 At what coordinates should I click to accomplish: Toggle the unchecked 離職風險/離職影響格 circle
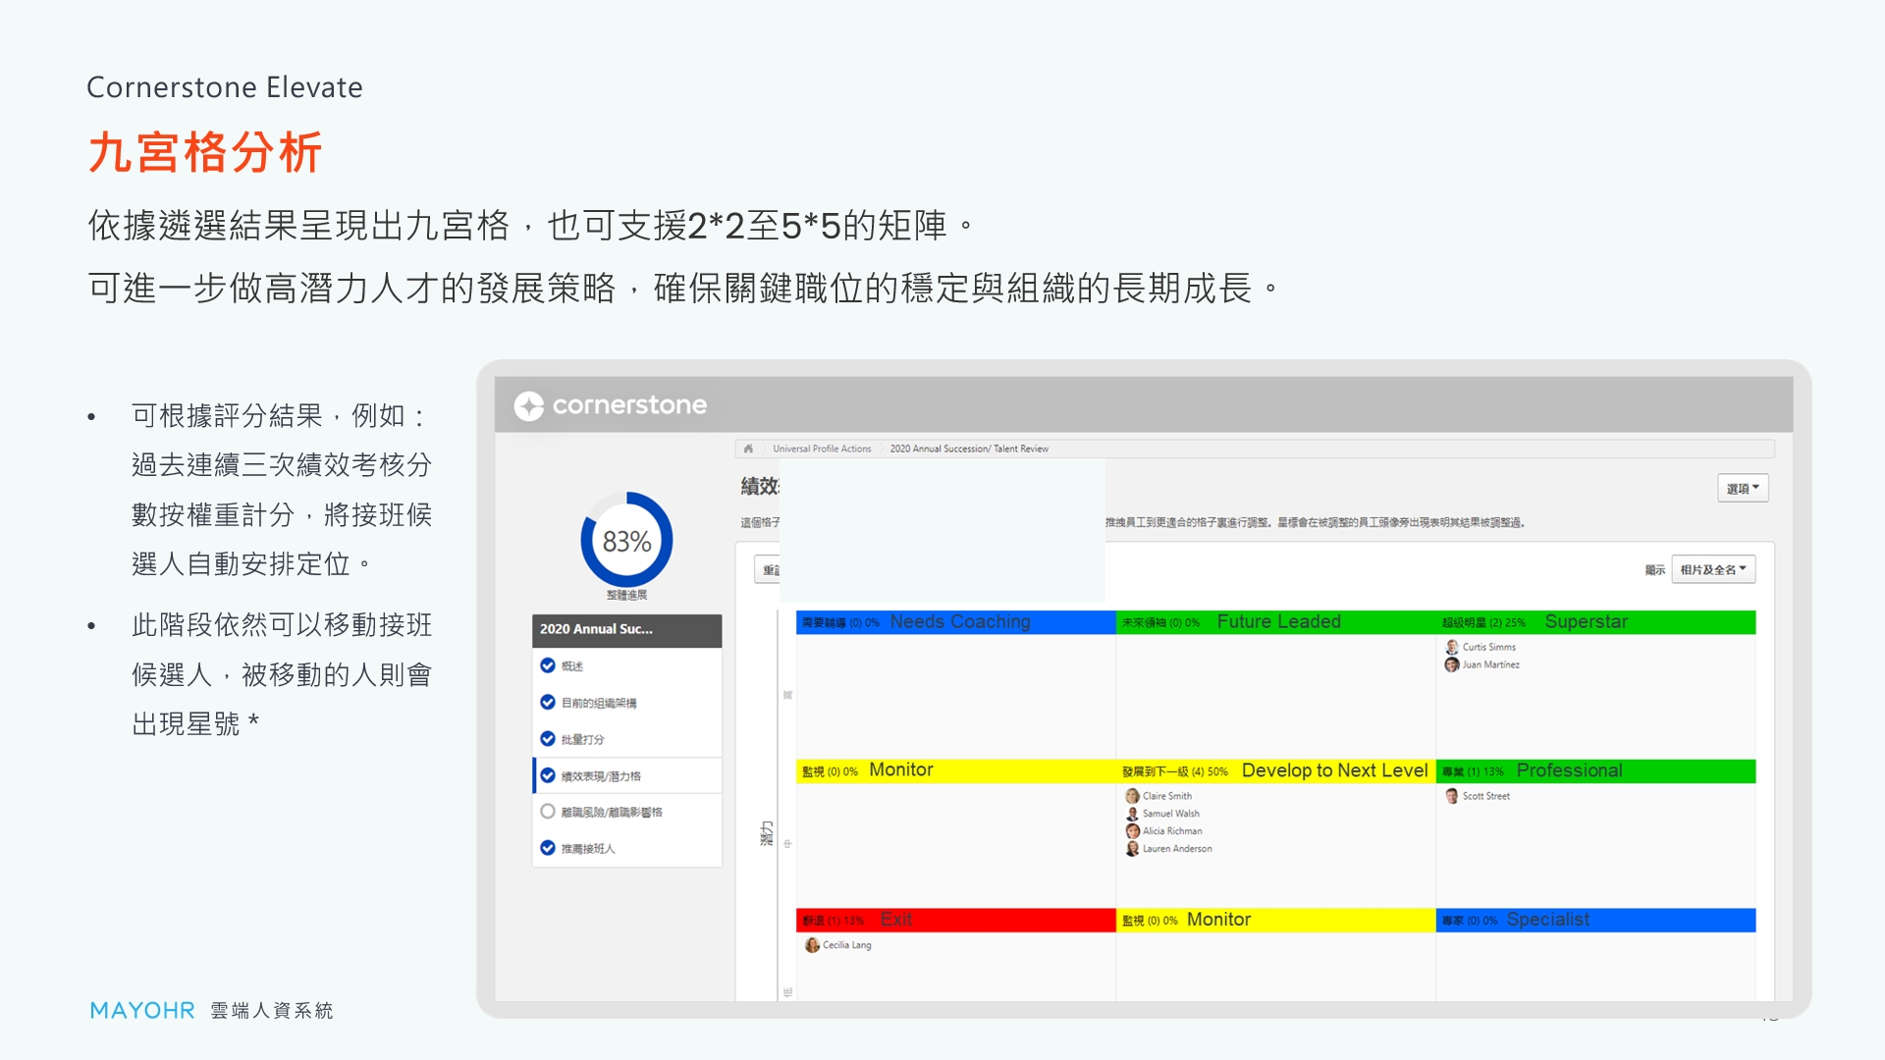pyautogui.click(x=548, y=812)
